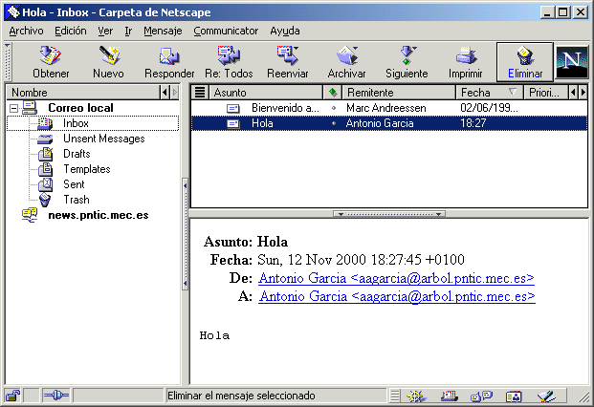The height and width of the screenshot is (407, 594).
Task: Open the Templates folder
Action: (x=87, y=169)
